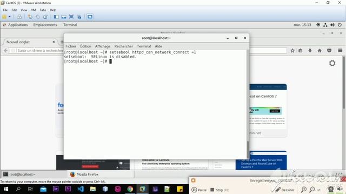Screen dimensions: 346x194
Task: Open Windows Task View icon
Action: click(30, 189)
